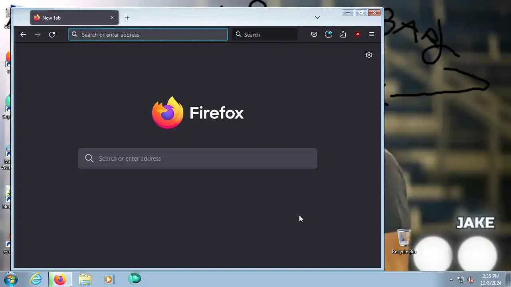Click Show desktop strip at taskbar end
511x287 pixels.
508,279
